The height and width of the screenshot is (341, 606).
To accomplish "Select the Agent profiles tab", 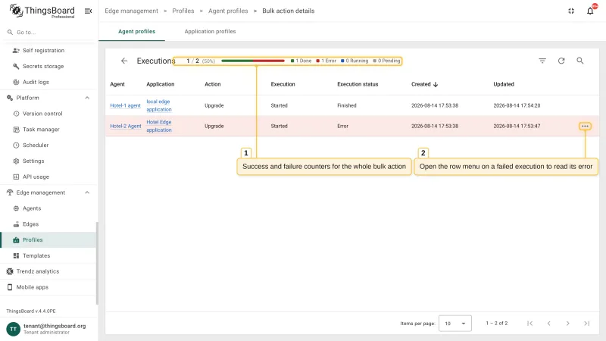I will click(136, 31).
